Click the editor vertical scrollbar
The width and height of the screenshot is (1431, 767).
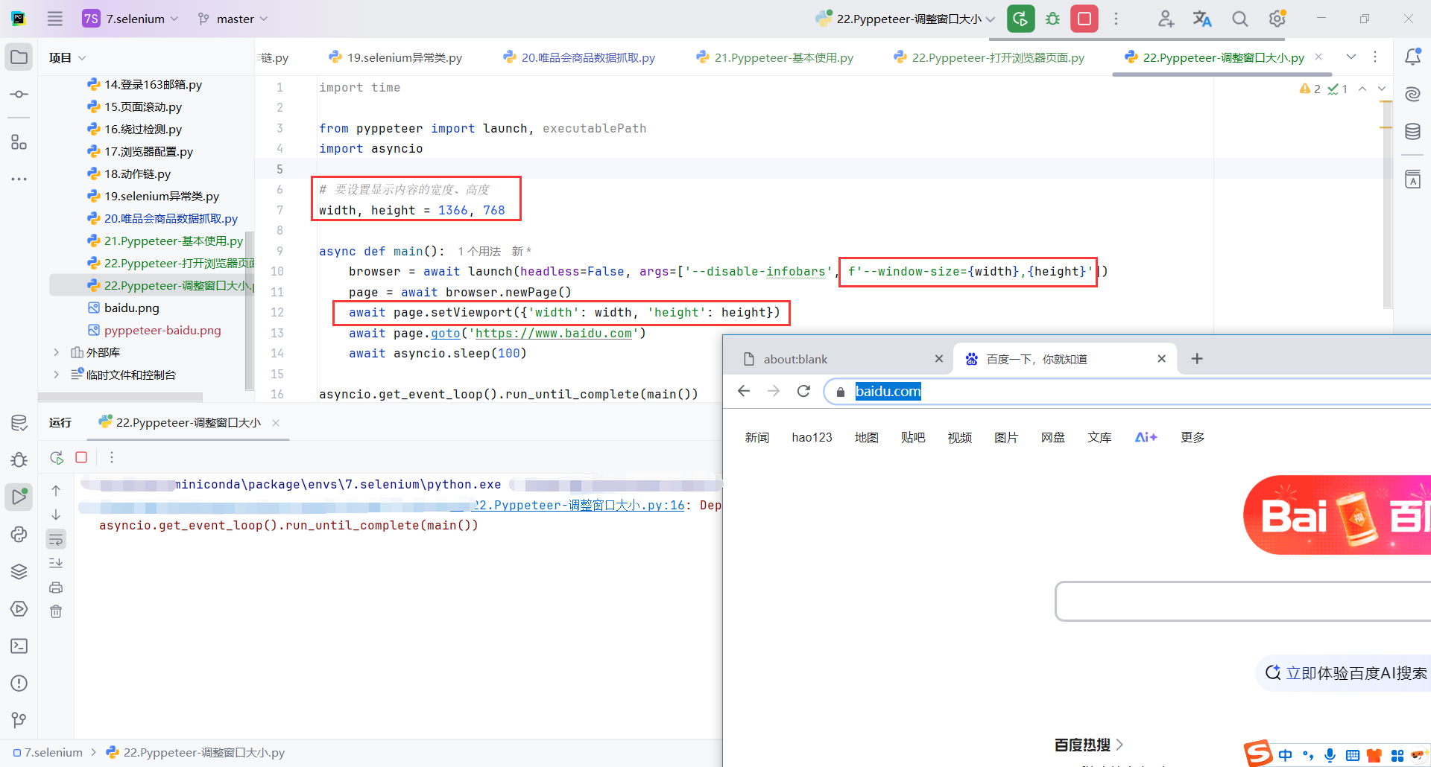(x=1387, y=205)
